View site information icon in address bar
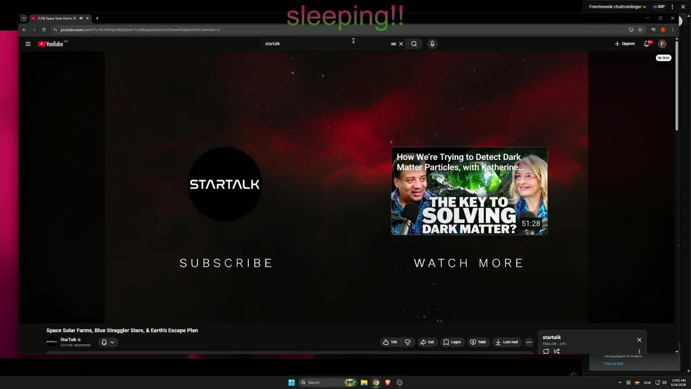Screen dimensions: 691x389 (x=55, y=30)
